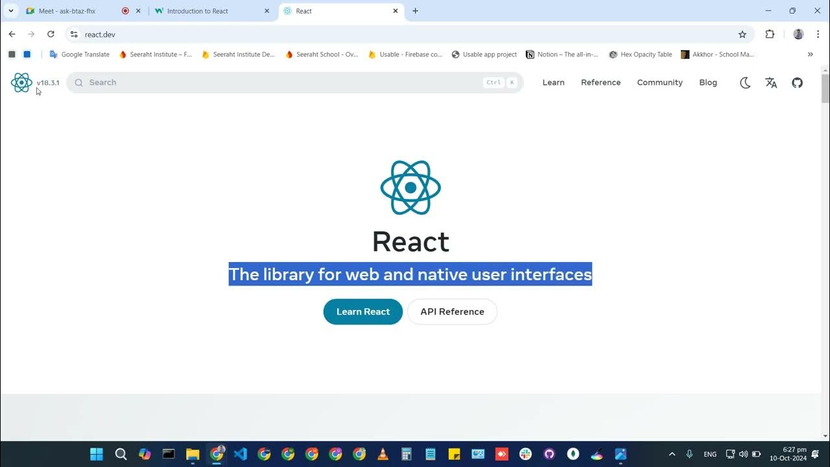Open a new browser tab

[x=416, y=11]
